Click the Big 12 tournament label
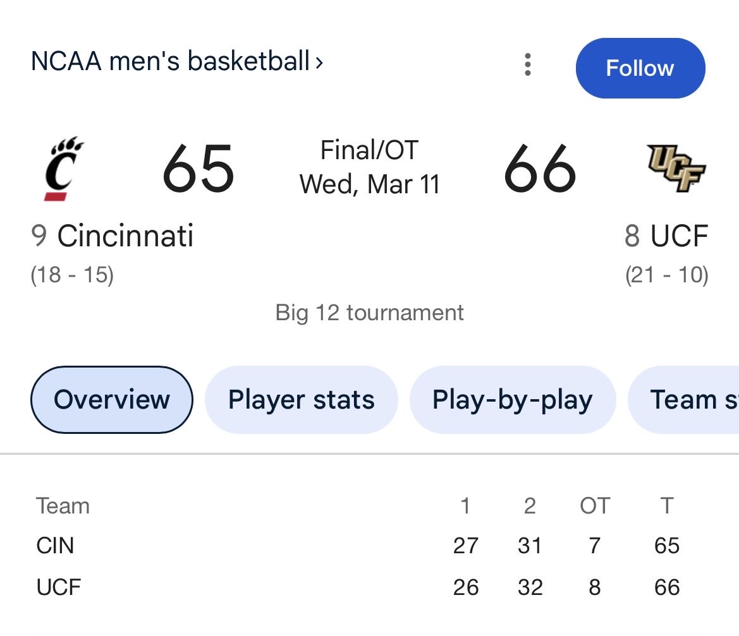This screenshot has width=739, height=636. pyautogui.click(x=369, y=313)
